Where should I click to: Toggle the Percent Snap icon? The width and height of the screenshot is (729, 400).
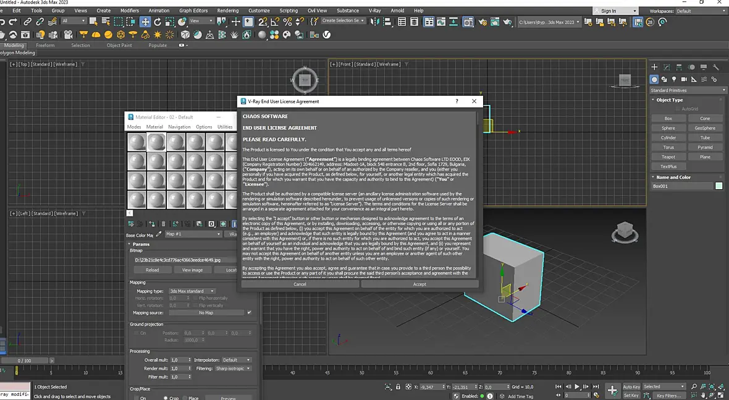tap(287, 22)
